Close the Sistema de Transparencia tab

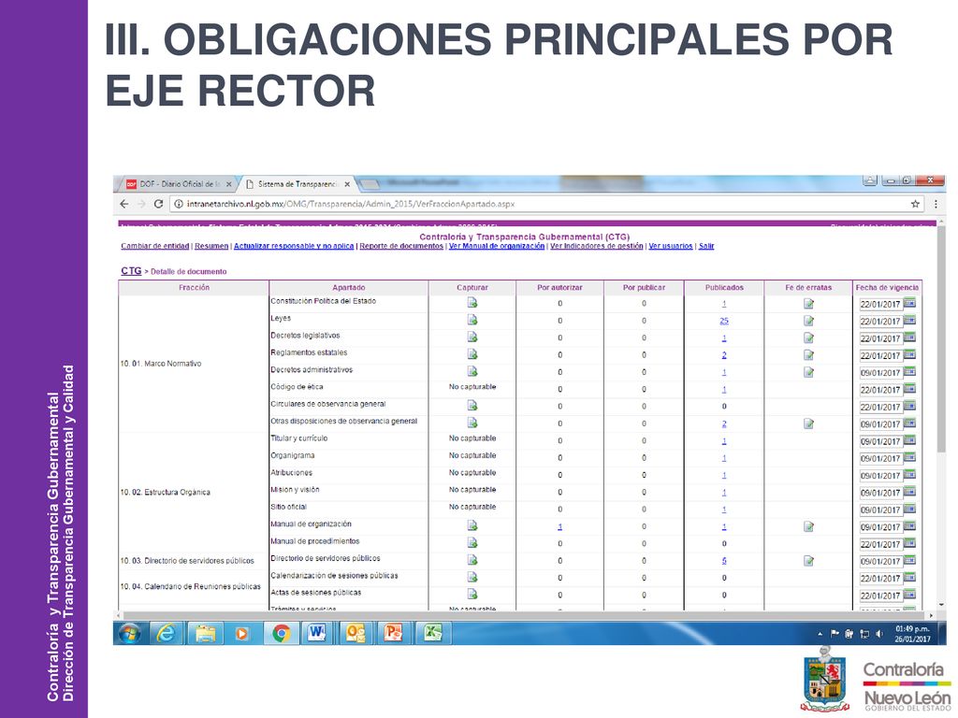point(347,184)
